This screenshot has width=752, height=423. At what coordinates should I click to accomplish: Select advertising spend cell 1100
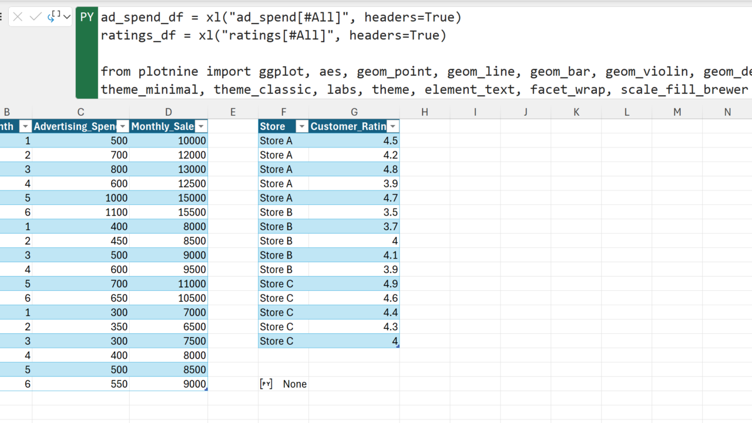[80, 212]
